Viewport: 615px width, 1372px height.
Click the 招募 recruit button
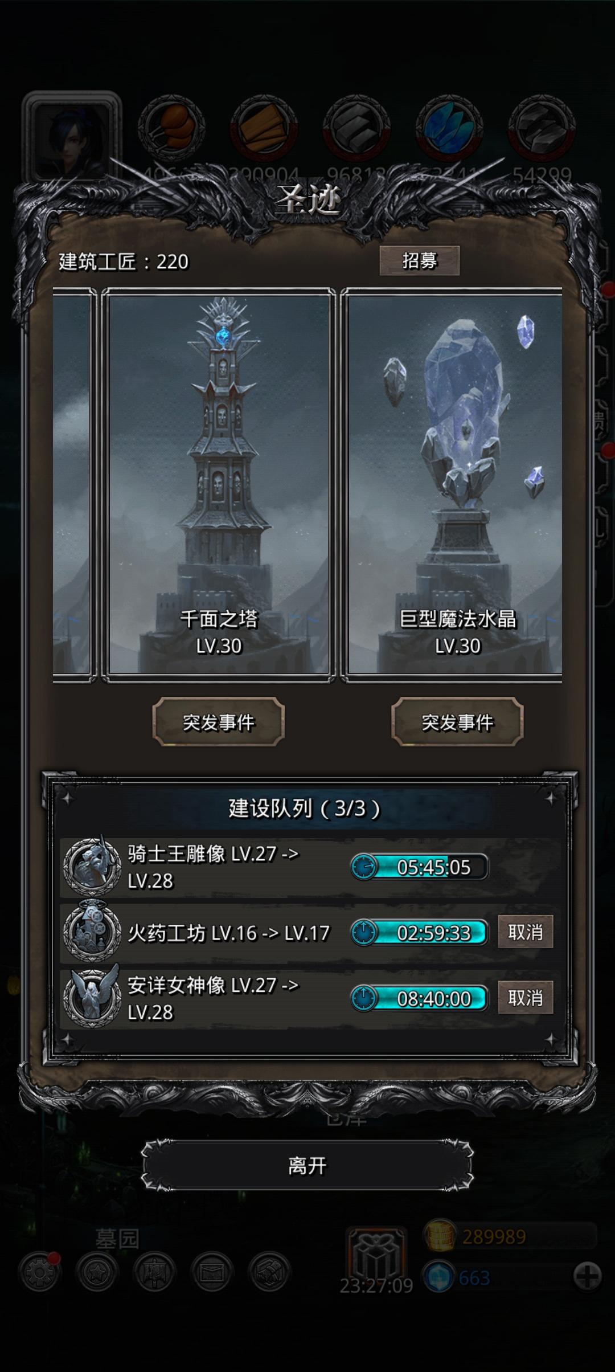(420, 260)
